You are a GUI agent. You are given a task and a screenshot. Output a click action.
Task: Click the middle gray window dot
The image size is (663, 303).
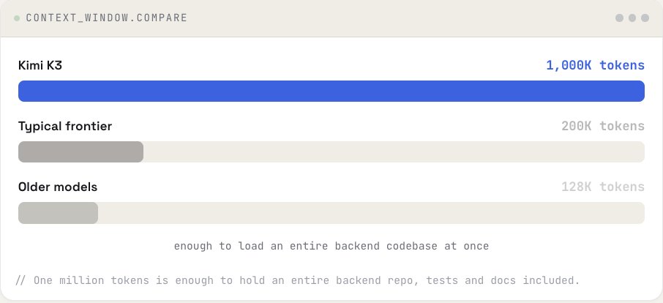click(632, 18)
